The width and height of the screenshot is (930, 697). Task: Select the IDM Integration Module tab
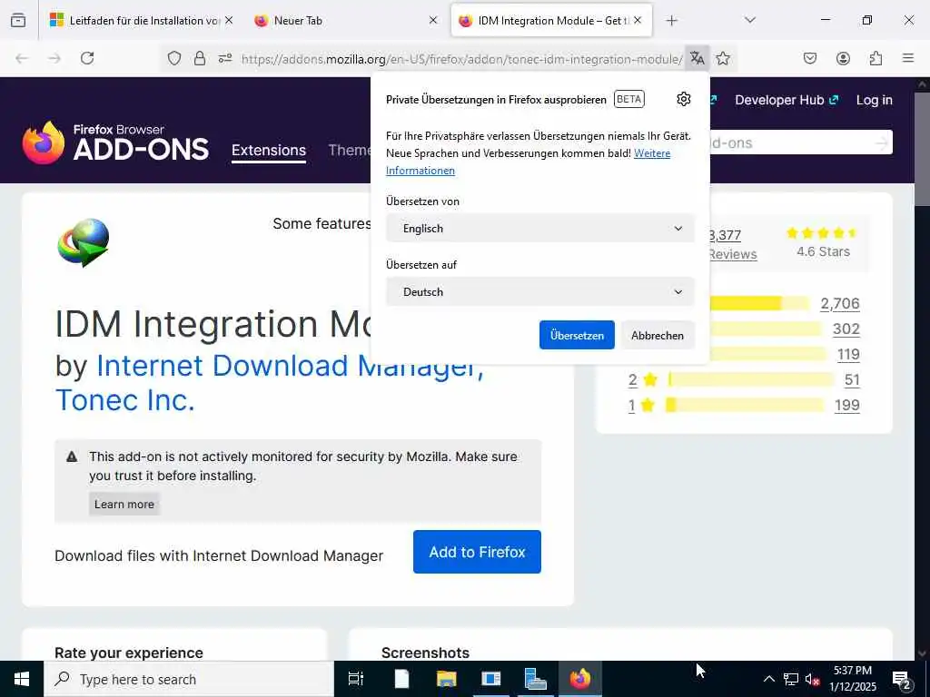[551, 21]
